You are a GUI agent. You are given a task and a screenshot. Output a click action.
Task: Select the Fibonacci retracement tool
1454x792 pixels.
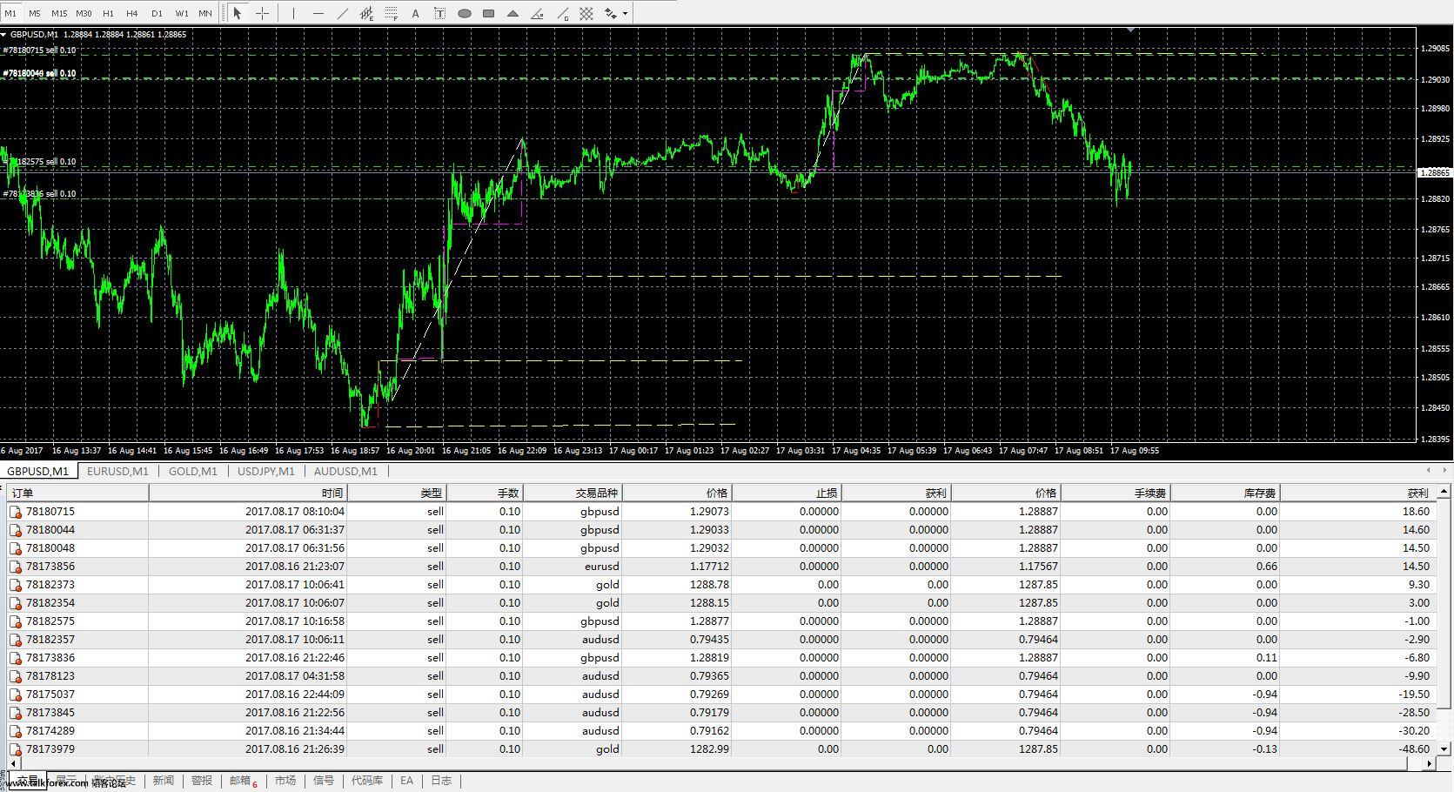(x=392, y=13)
